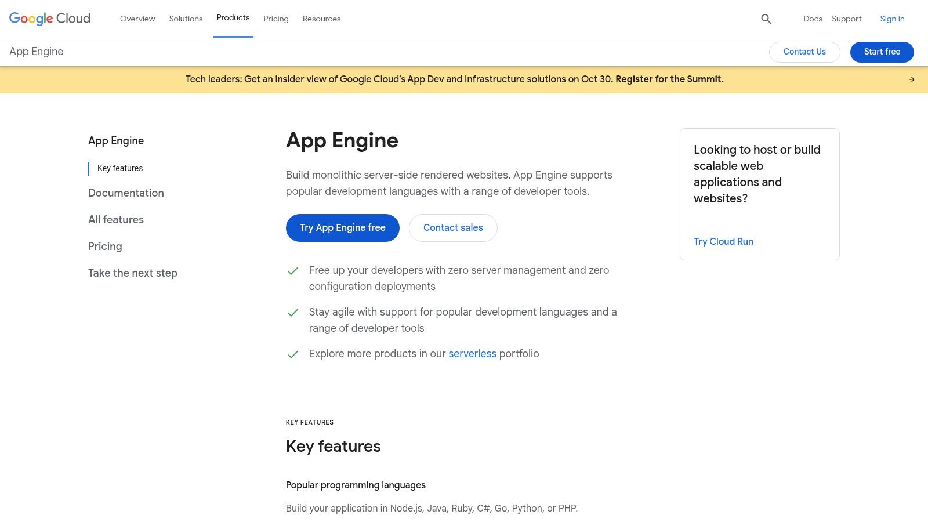Click the banner's right arrow icon

[x=911, y=79]
